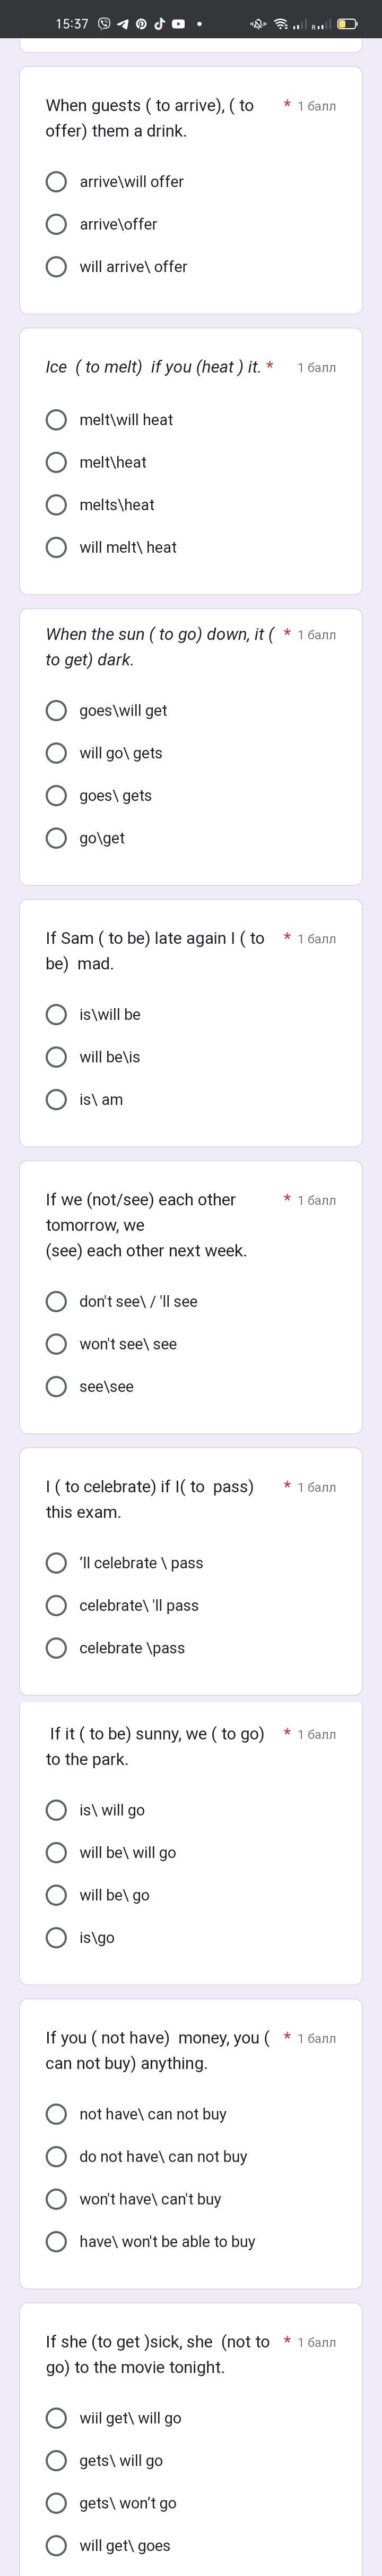Pick "is\ will go" for sunny question

(57, 1810)
